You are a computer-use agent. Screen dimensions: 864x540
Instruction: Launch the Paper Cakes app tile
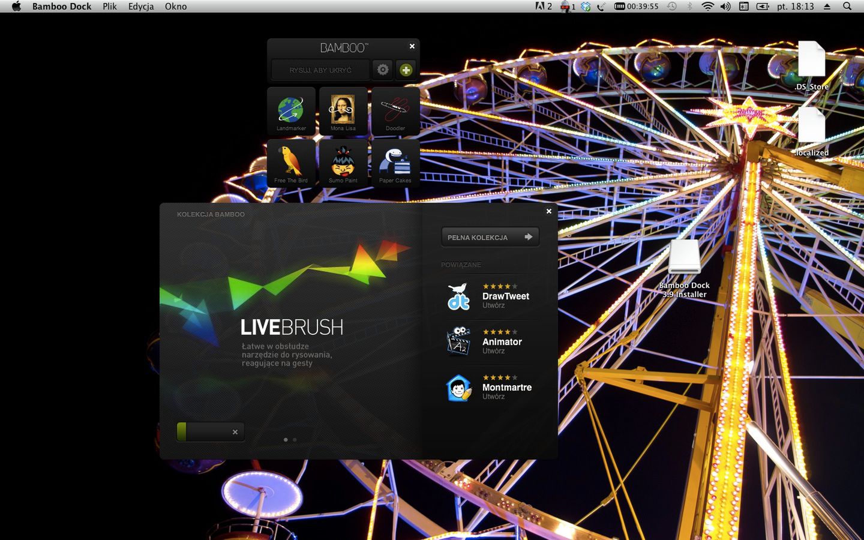[x=395, y=163]
